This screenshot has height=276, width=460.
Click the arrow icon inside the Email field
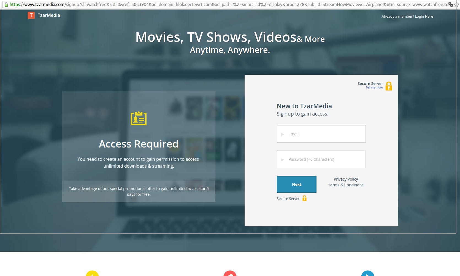283,134
